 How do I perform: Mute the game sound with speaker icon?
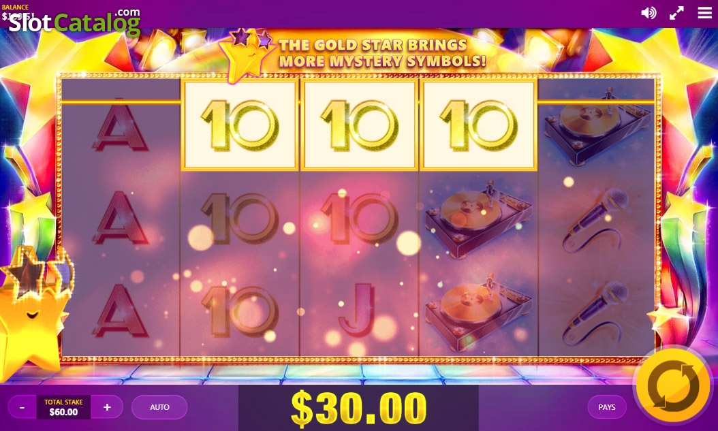(x=649, y=13)
